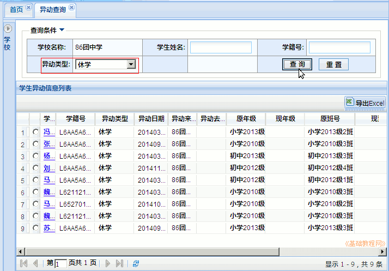Open student link 马 in row 5

click(x=49, y=180)
